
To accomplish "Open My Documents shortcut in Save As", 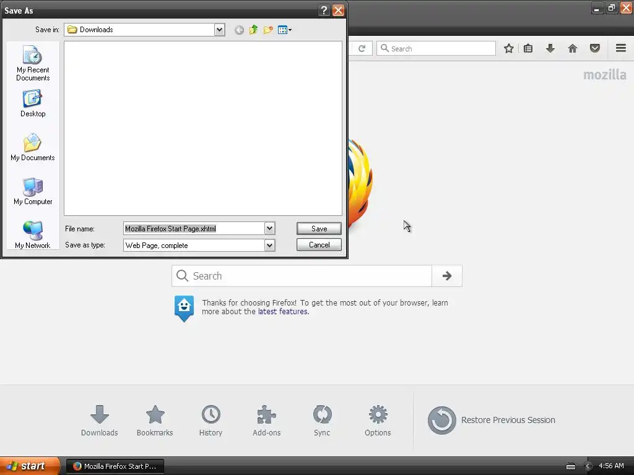I will click(x=33, y=147).
